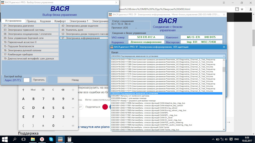
Task: Click the volume speaker tray icon
Action: tap(226, 139)
